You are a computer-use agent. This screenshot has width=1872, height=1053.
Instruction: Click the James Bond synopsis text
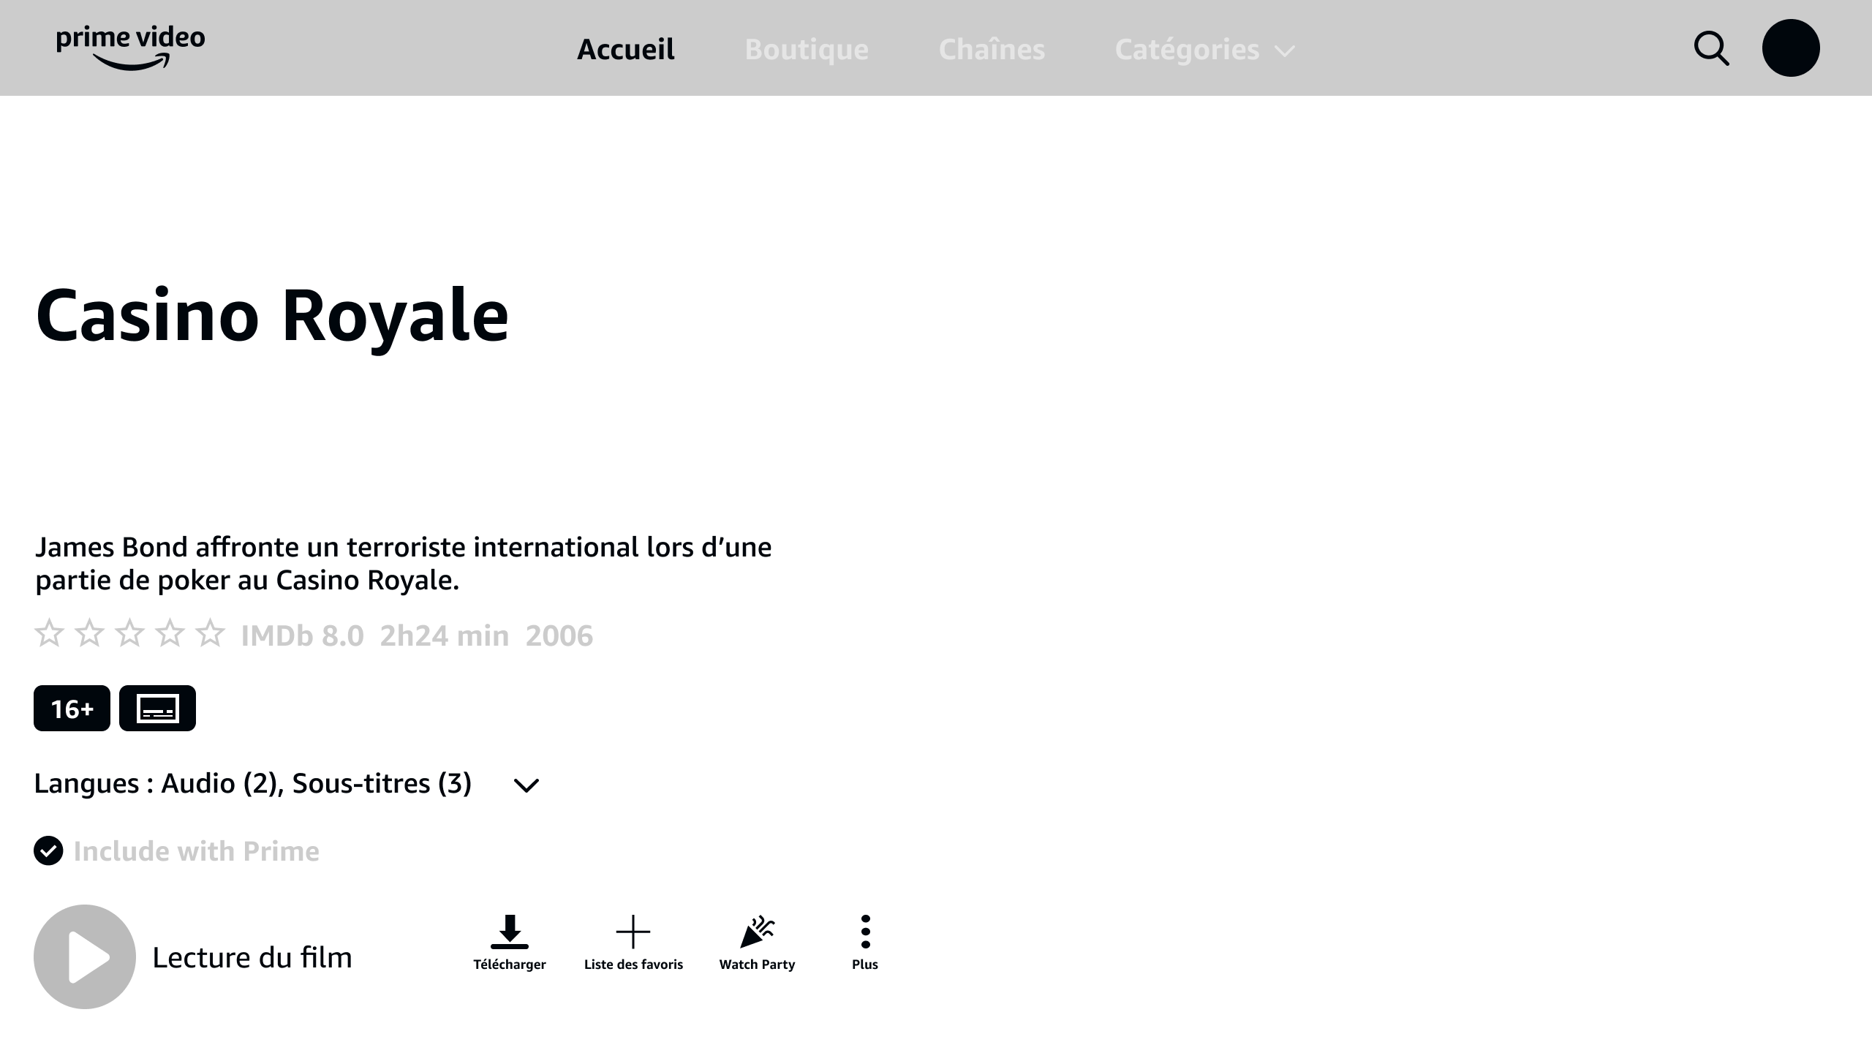click(x=403, y=563)
